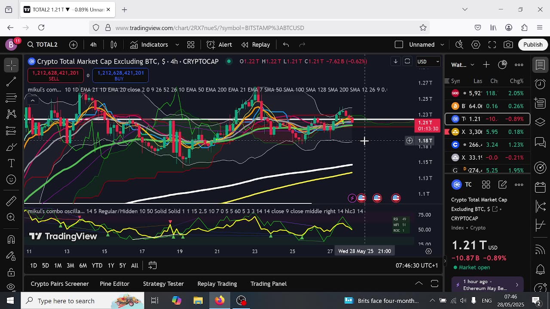
Task: Open the Crypto Pairs Screener tab
Action: coord(60,284)
